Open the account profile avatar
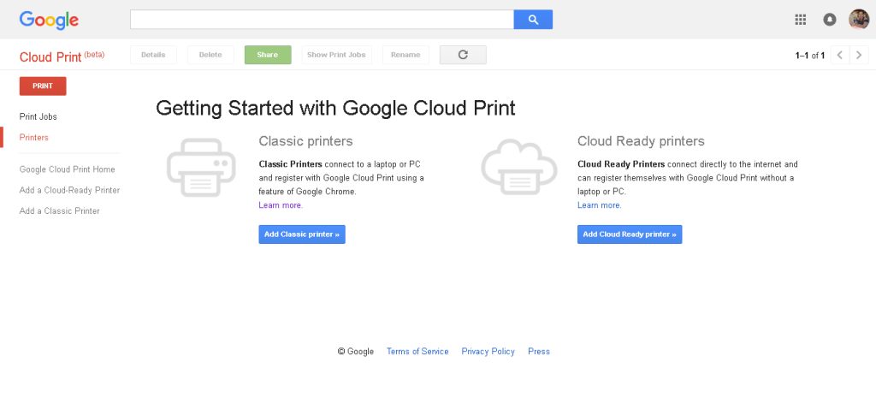Image resolution: width=876 pixels, height=409 pixels. pos(859,20)
